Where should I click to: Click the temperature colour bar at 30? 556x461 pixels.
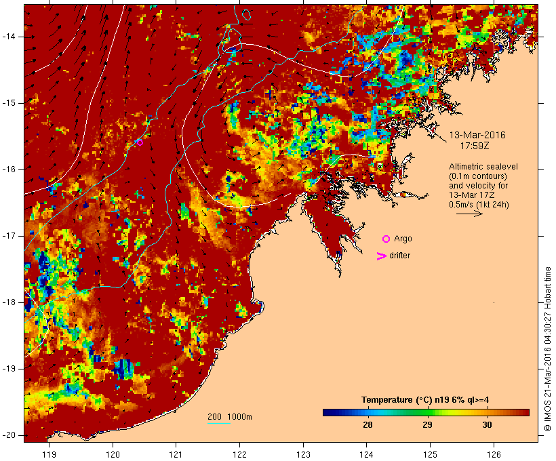(488, 412)
